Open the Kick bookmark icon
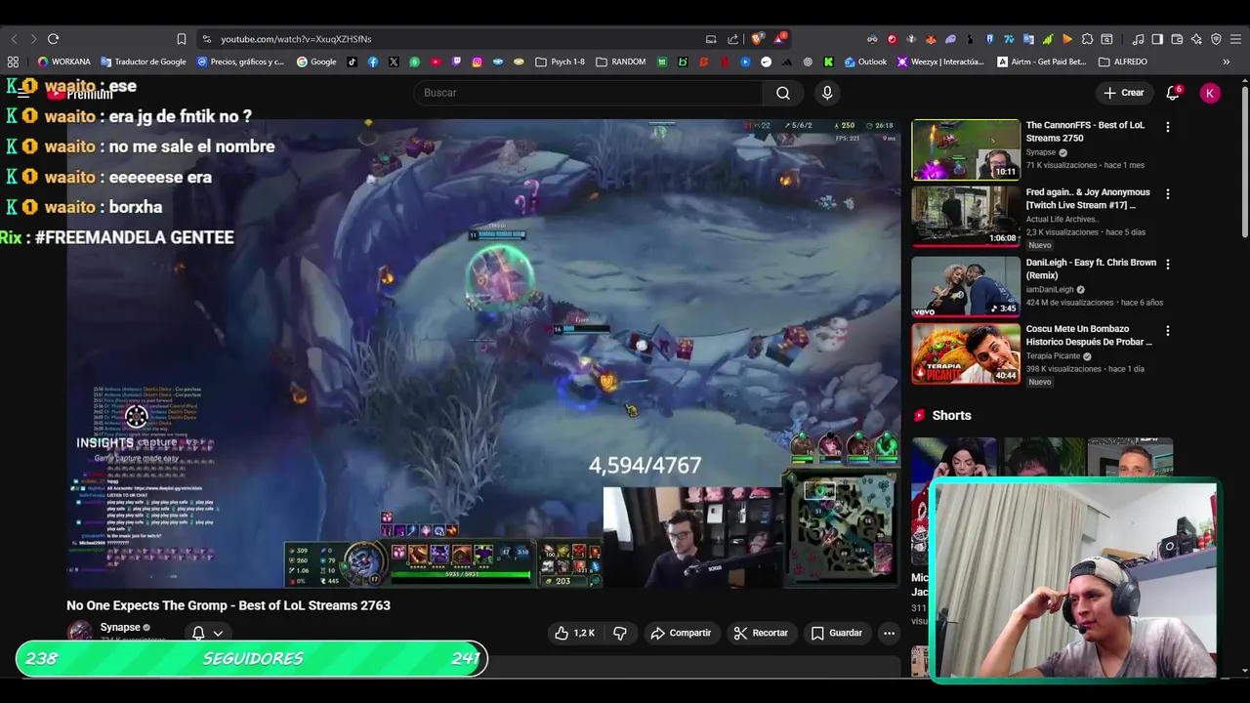This screenshot has height=703, width=1250. [828, 62]
